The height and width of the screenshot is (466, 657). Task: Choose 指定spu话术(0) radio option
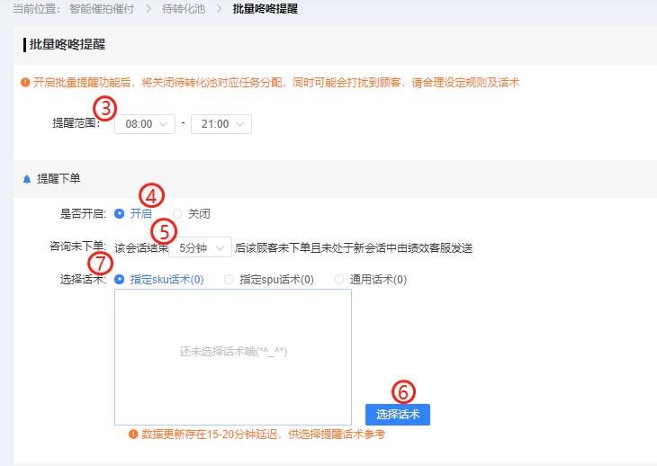click(x=269, y=279)
